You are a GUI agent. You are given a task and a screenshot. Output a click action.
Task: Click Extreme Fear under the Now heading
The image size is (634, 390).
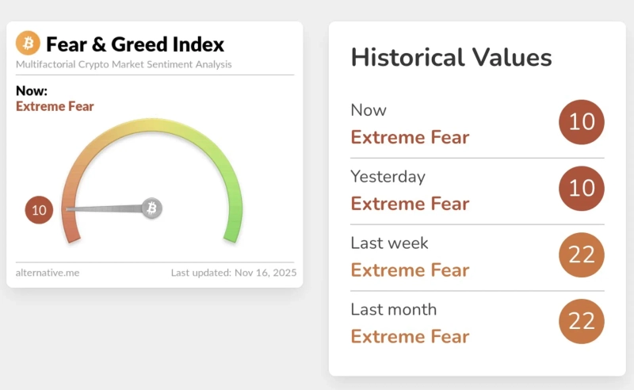tap(55, 106)
